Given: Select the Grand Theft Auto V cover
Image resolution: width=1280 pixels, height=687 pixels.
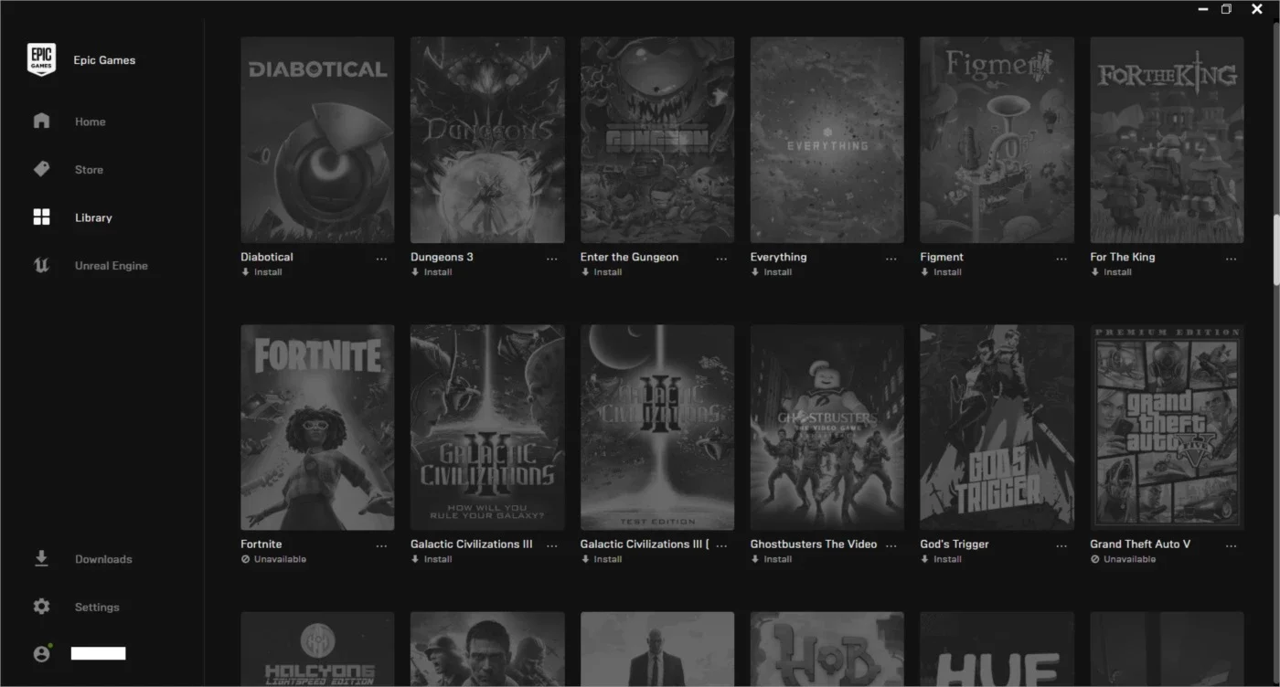Looking at the screenshot, I should tap(1167, 427).
